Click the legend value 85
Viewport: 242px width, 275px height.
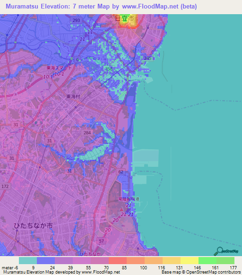(124, 268)
